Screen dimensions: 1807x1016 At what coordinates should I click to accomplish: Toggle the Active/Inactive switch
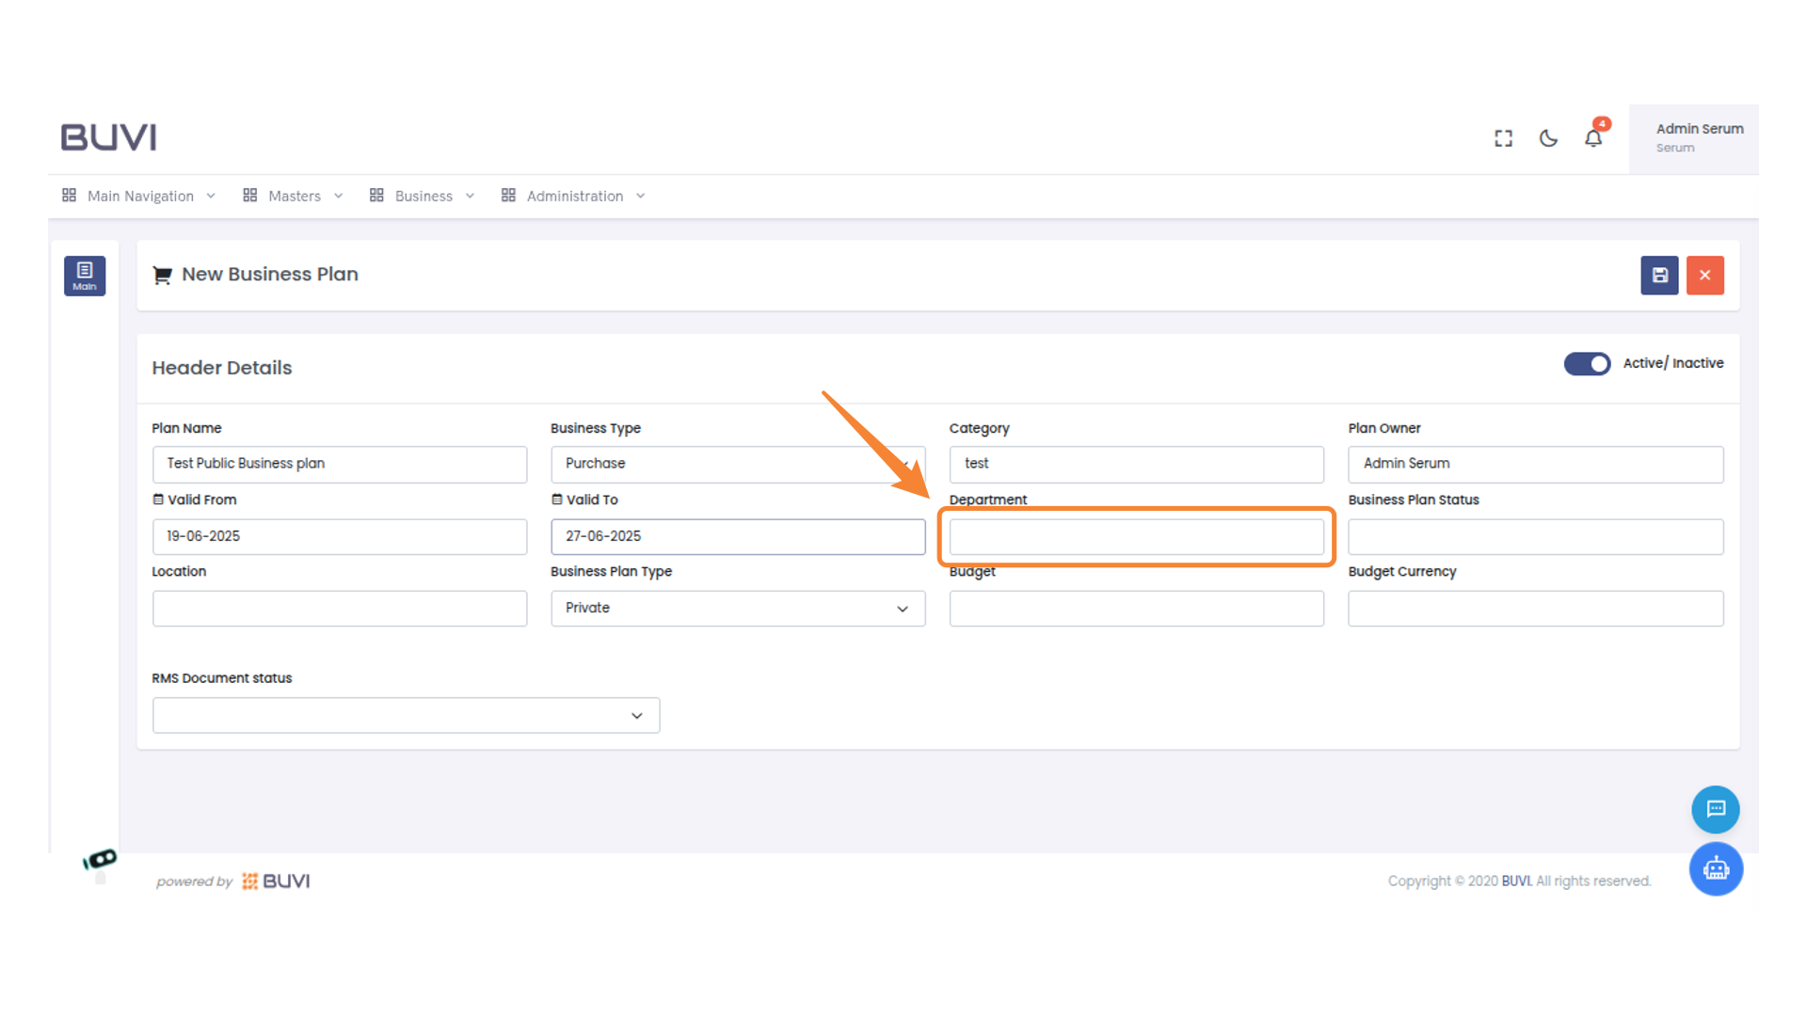tap(1587, 363)
